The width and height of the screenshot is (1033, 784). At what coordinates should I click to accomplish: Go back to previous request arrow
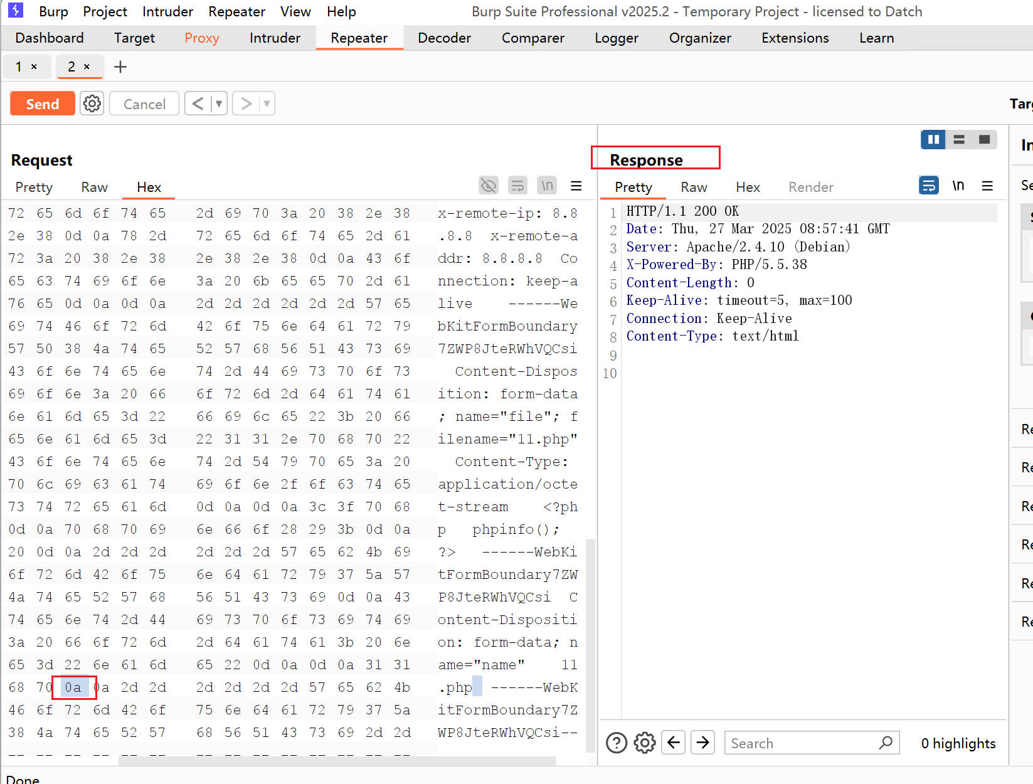(x=198, y=103)
